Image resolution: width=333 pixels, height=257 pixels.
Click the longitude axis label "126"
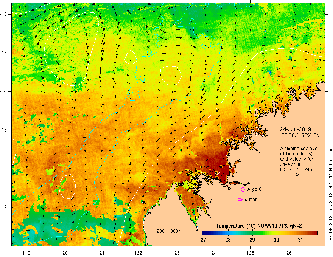pos(288,253)
